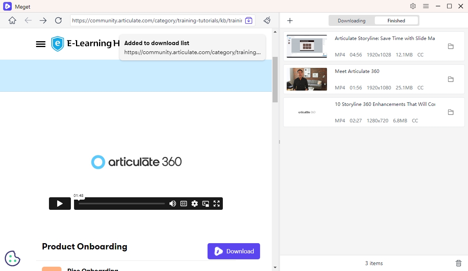
Task: Click the 02:27 duration value
Action: click(x=356, y=121)
